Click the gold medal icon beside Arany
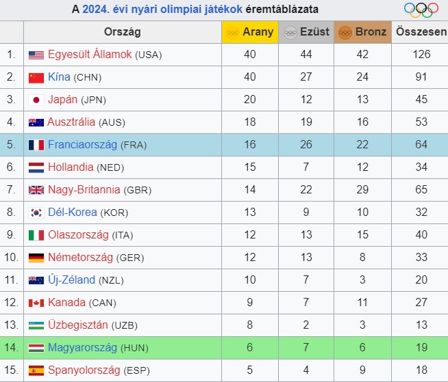The height and width of the screenshot is (382, 448). (233, 32)
